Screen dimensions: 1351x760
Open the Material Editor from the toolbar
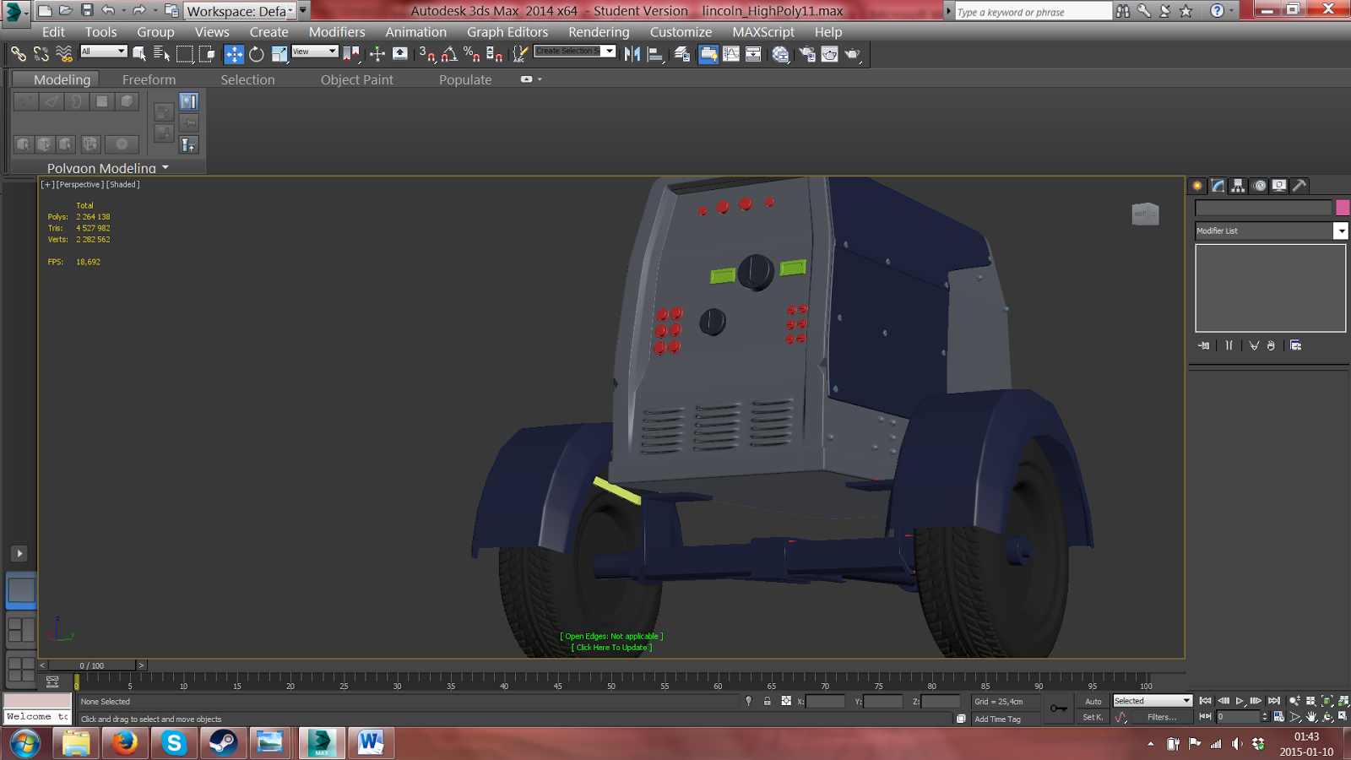pyautogui.click(x=780, y=54)
